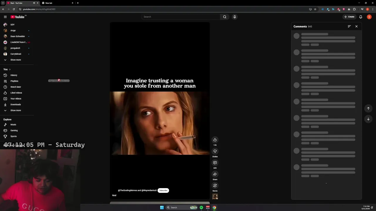Share this Short using the Share arrow
This screenshot has height=211, width=376.
(x=215, y=174)
